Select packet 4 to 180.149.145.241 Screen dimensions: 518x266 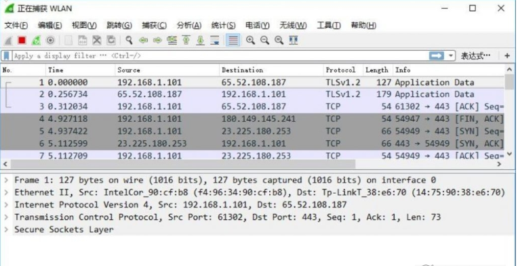pyautogui.click(x=253, y=118)
